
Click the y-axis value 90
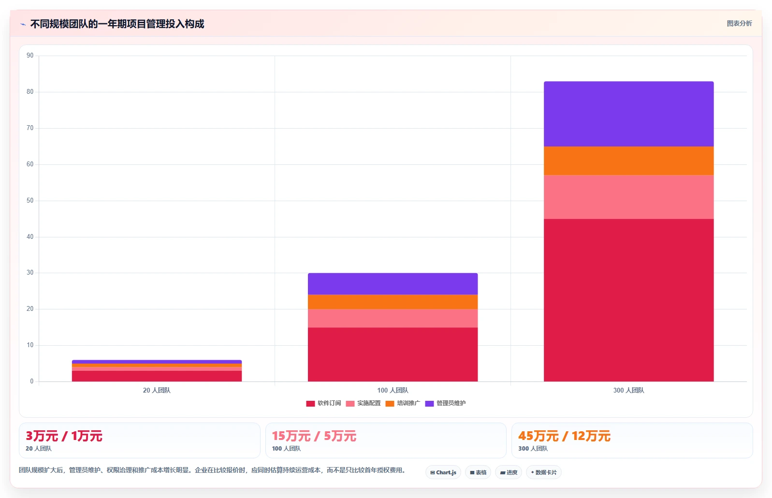point(30,56)
